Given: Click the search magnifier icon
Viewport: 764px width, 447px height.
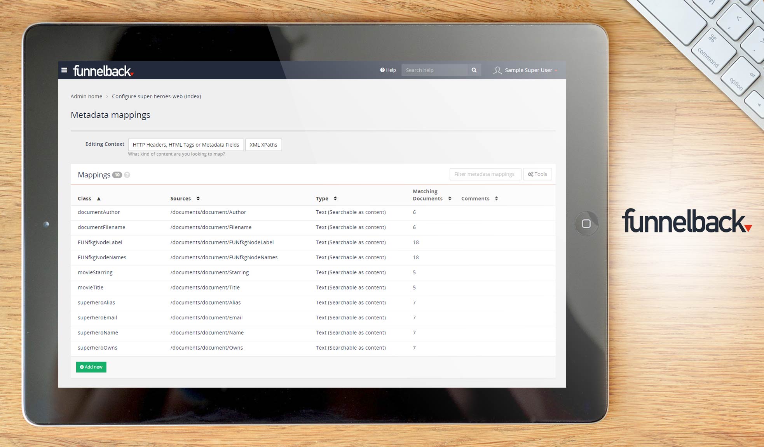Looking at the screenshot, I should click(x=474, y=70).
